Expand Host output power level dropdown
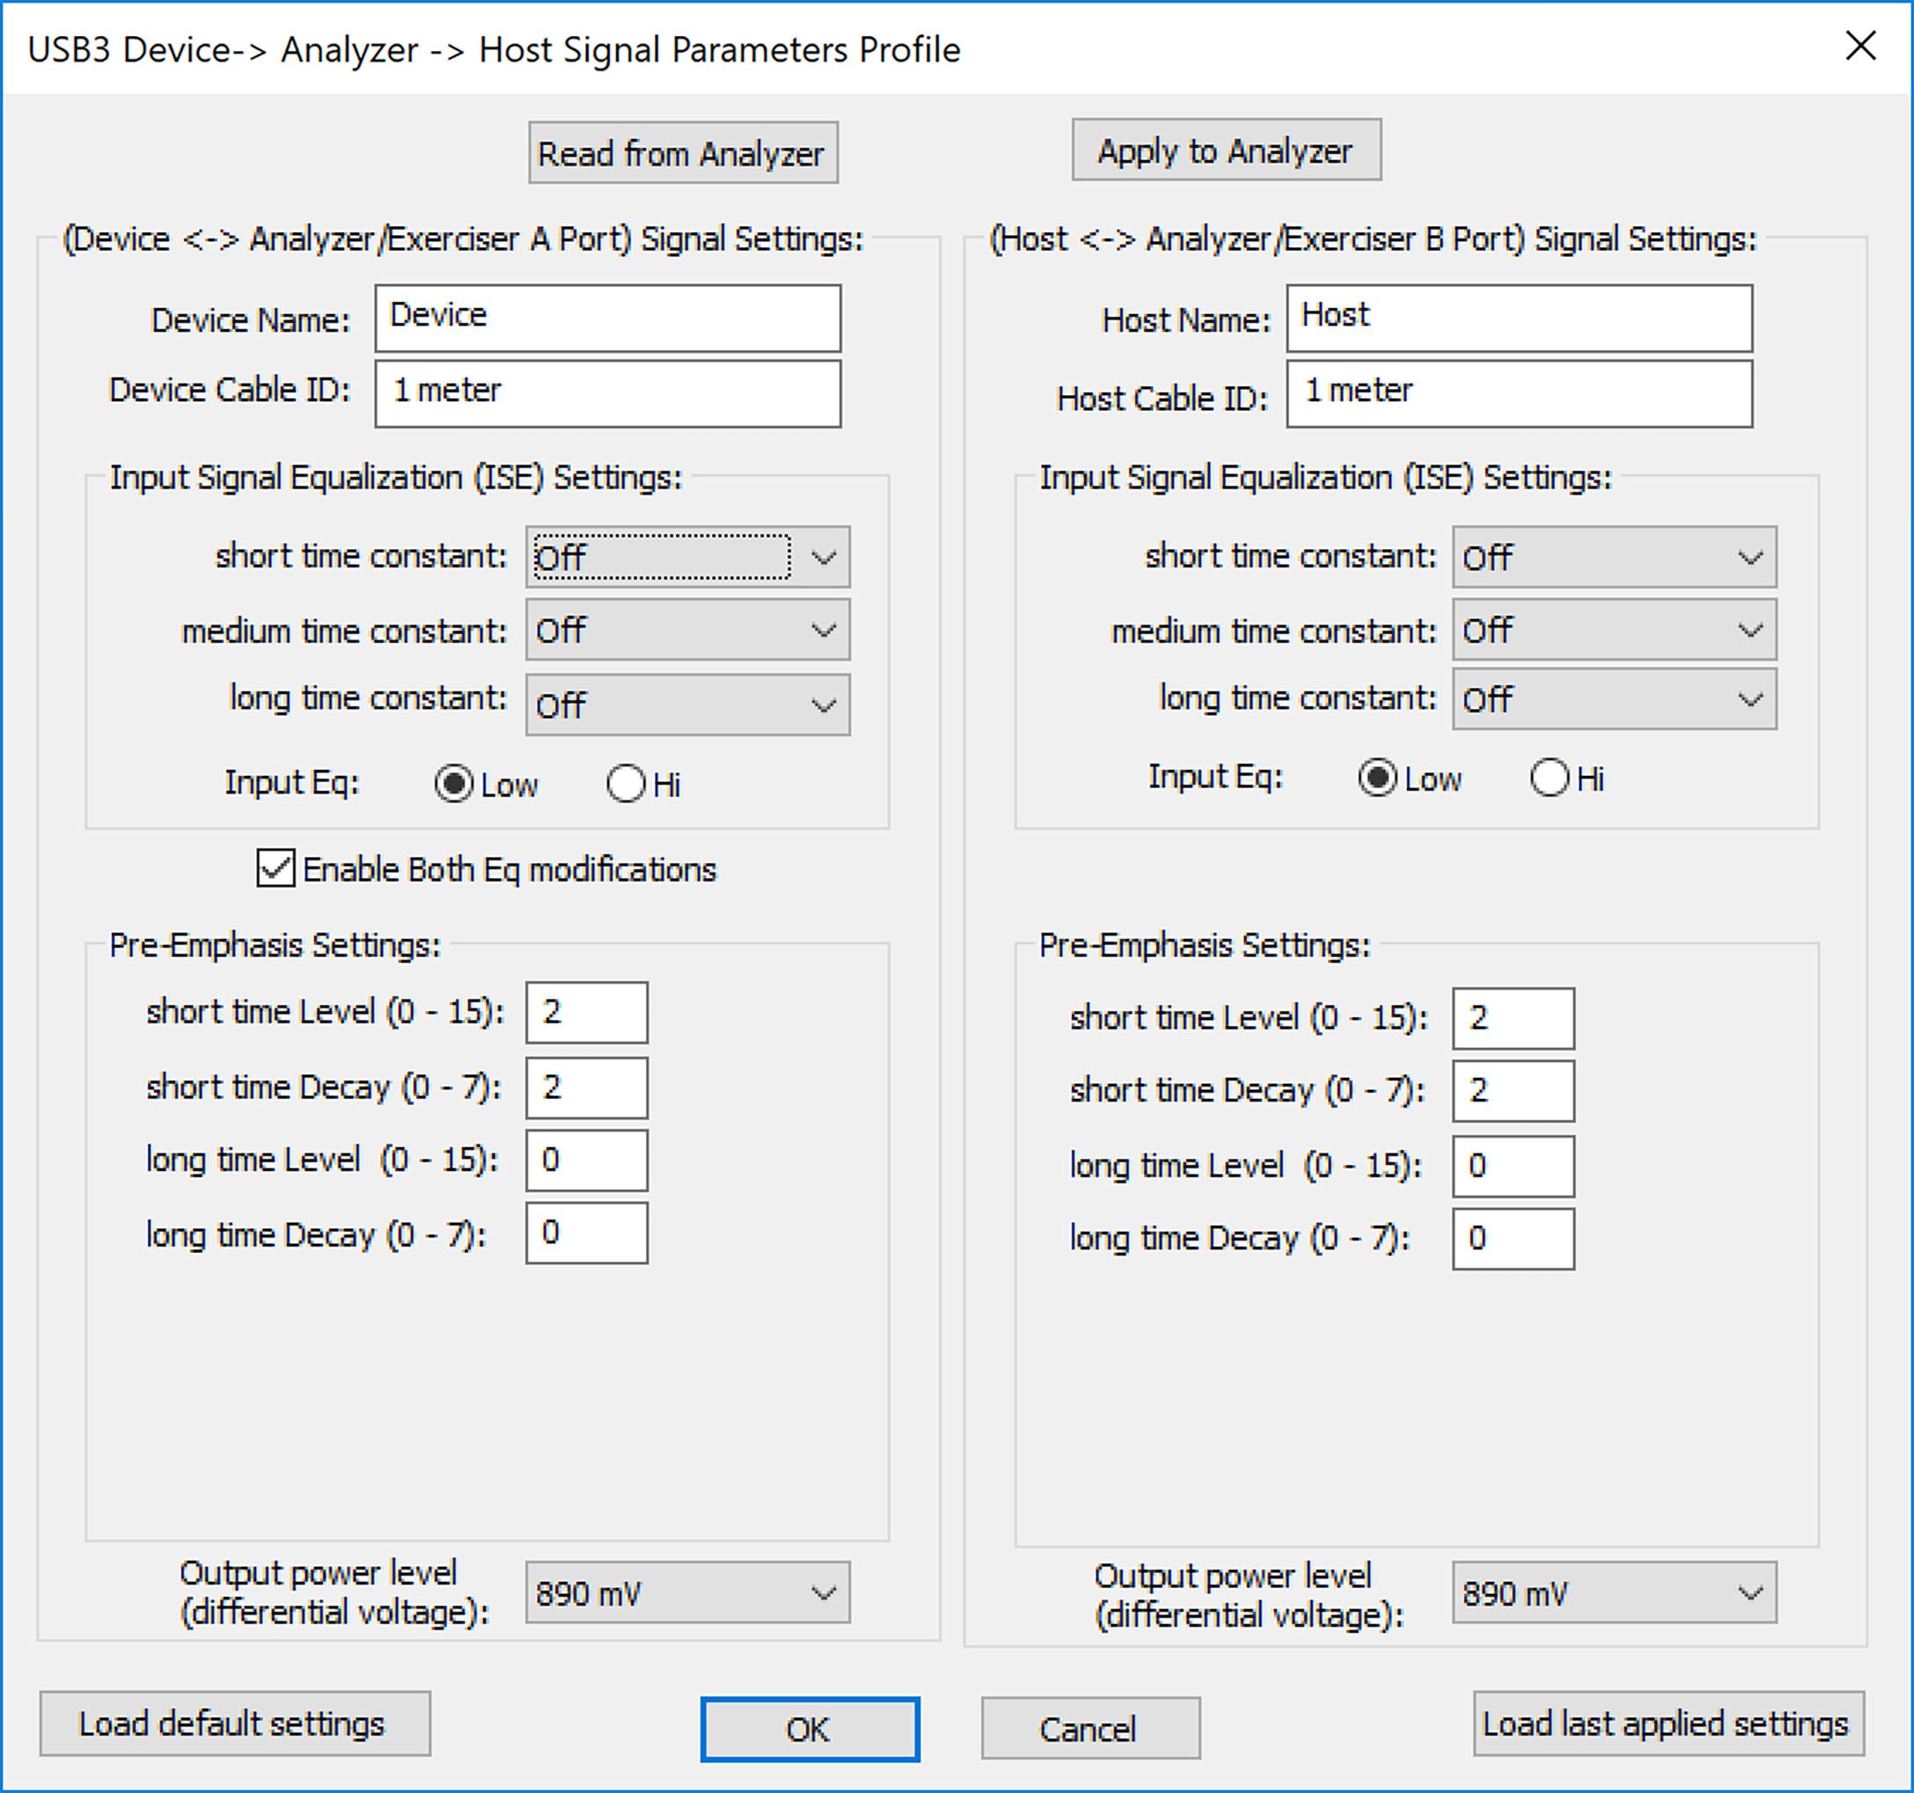 (1614, 1592)
